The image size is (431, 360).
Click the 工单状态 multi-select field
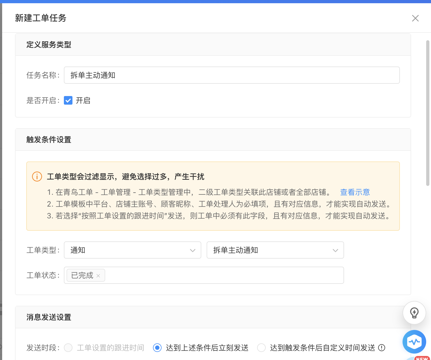point(204,275)
